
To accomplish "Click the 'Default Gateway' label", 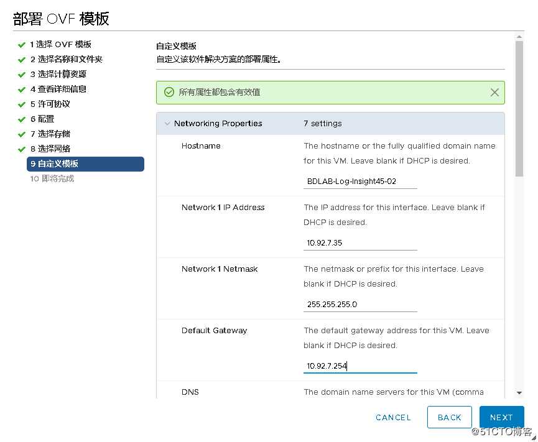I will click(x=214, y=331).
